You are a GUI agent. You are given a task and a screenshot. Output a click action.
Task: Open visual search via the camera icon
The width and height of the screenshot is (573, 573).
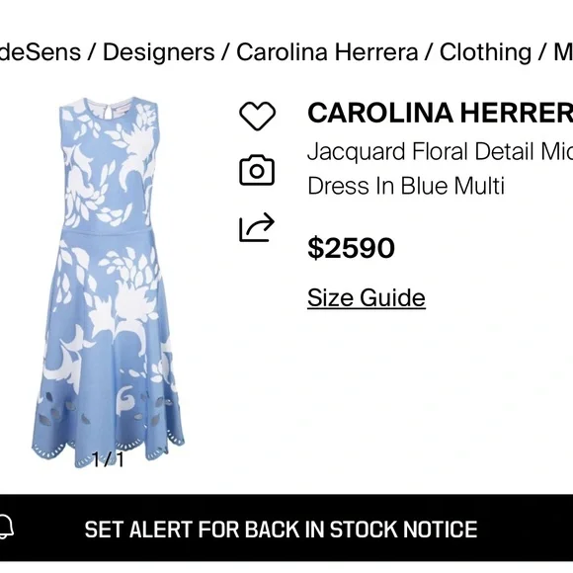pos(257,170)
